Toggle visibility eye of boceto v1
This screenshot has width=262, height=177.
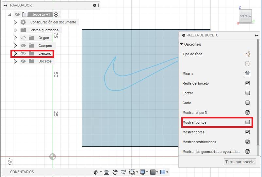(17, 14)
